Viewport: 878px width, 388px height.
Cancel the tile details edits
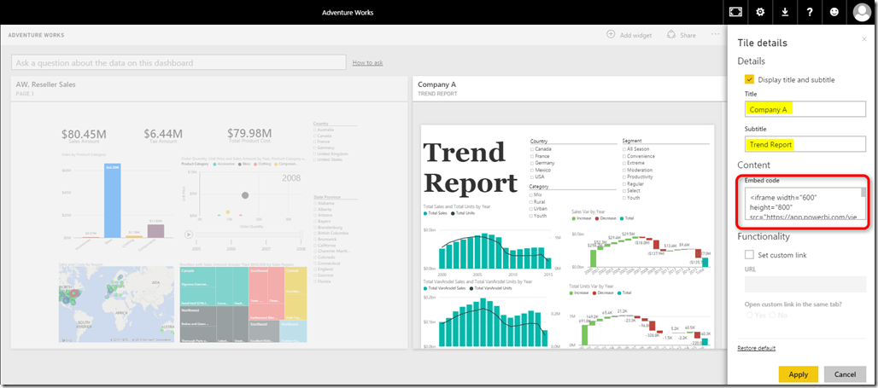(x=845, y=374)
